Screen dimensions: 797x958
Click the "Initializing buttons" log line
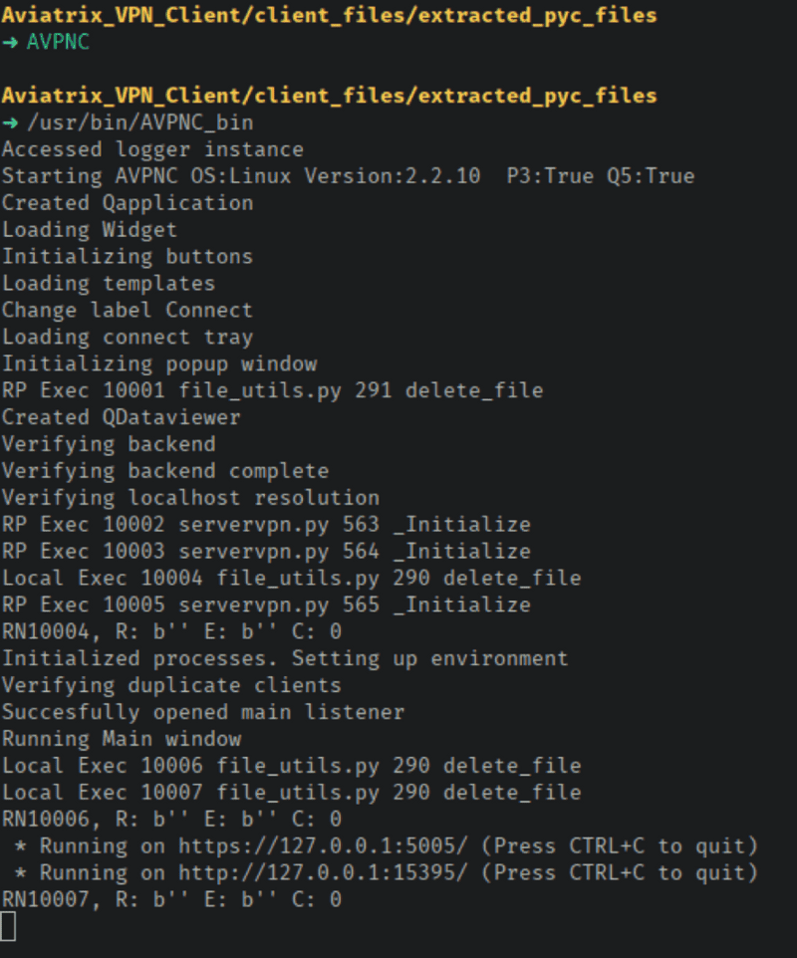(x=128, y=257)
